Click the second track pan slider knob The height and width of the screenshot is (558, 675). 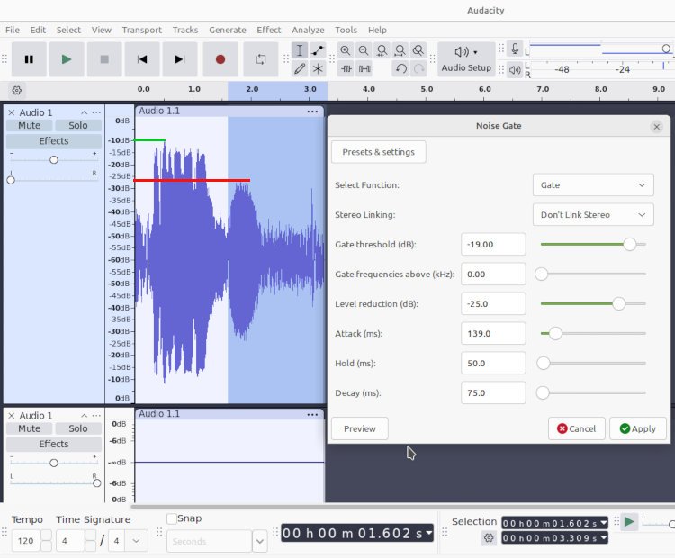(x=97, y=483)
